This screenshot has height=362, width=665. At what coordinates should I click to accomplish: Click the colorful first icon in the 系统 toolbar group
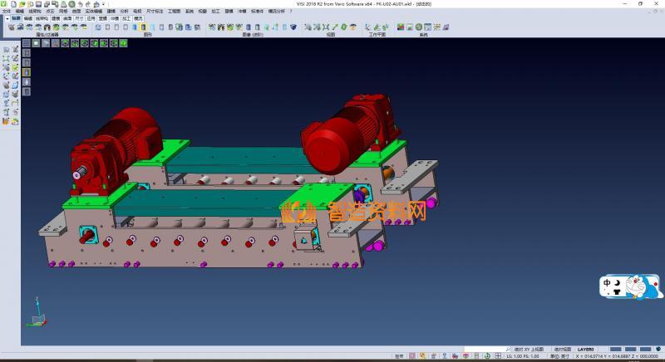coord(400,27)
